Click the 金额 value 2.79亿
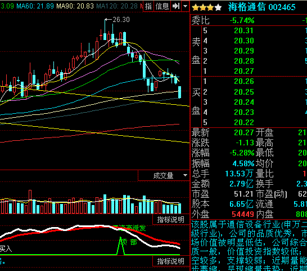This screenshot has height=271, width=307. coord(242,184)
